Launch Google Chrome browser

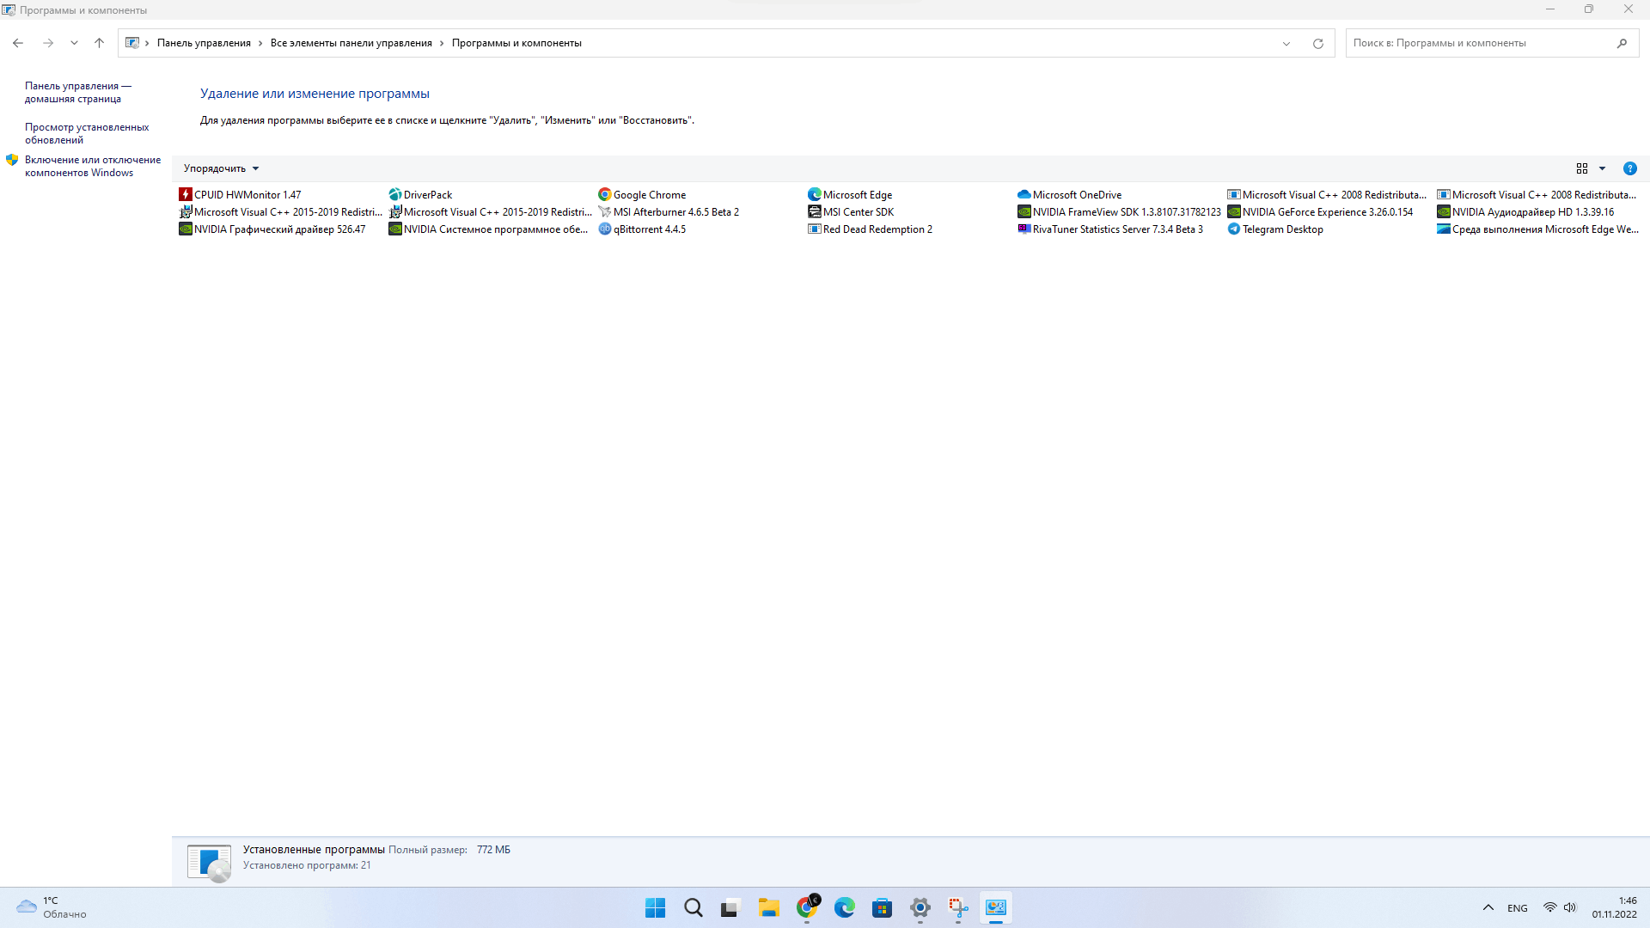(x=807, y=907)
